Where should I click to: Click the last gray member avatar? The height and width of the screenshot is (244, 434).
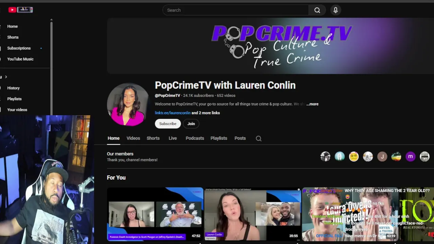click(425, 157)
